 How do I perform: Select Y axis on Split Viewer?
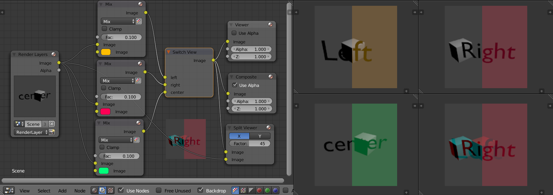pos(260,136)
